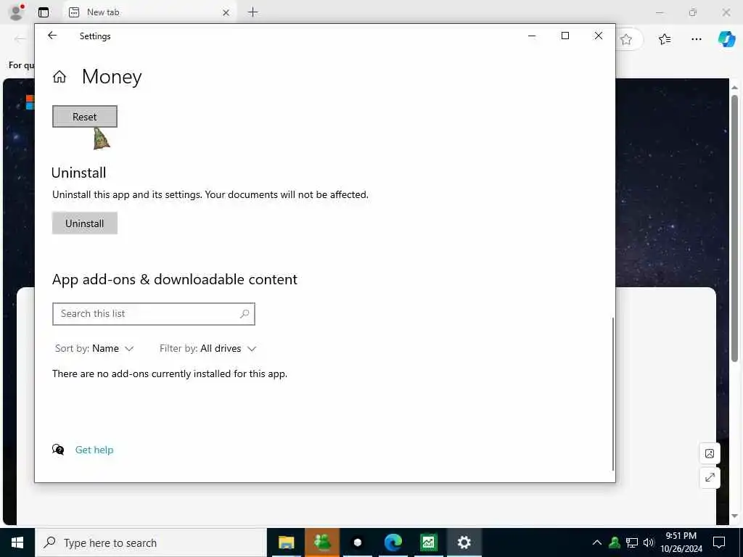Image resolution: width=743 pixels, height=557 pixels.
Task: Open the Edge tab actions menu icon
Action: [44, 12]
